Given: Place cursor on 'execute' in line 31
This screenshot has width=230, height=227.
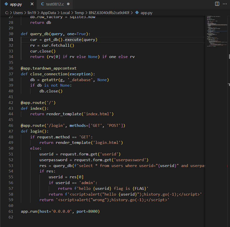Looking at the screenshot, I should coord(73,40).
